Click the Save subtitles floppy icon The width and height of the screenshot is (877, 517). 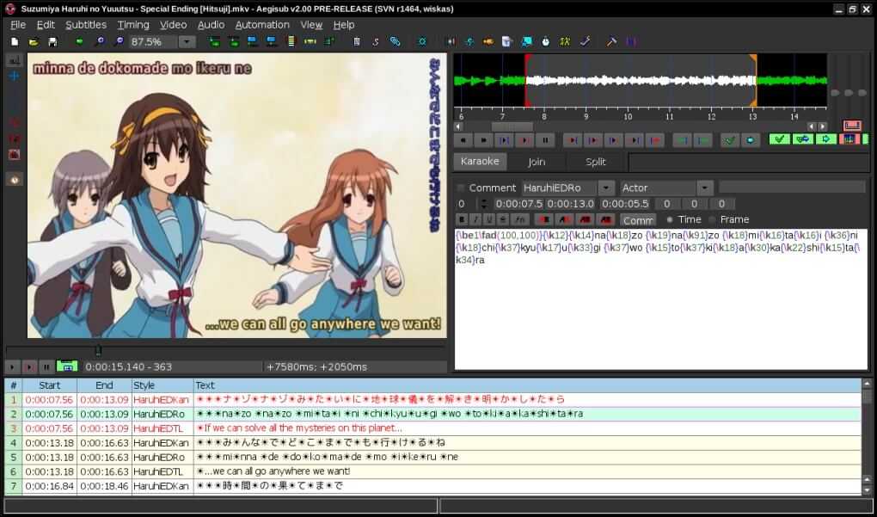52,41
